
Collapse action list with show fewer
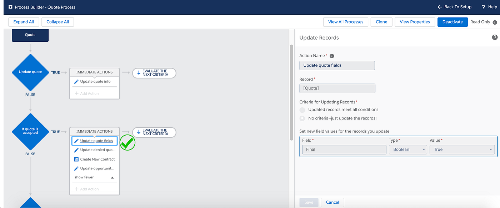click(x=94, y=177)
